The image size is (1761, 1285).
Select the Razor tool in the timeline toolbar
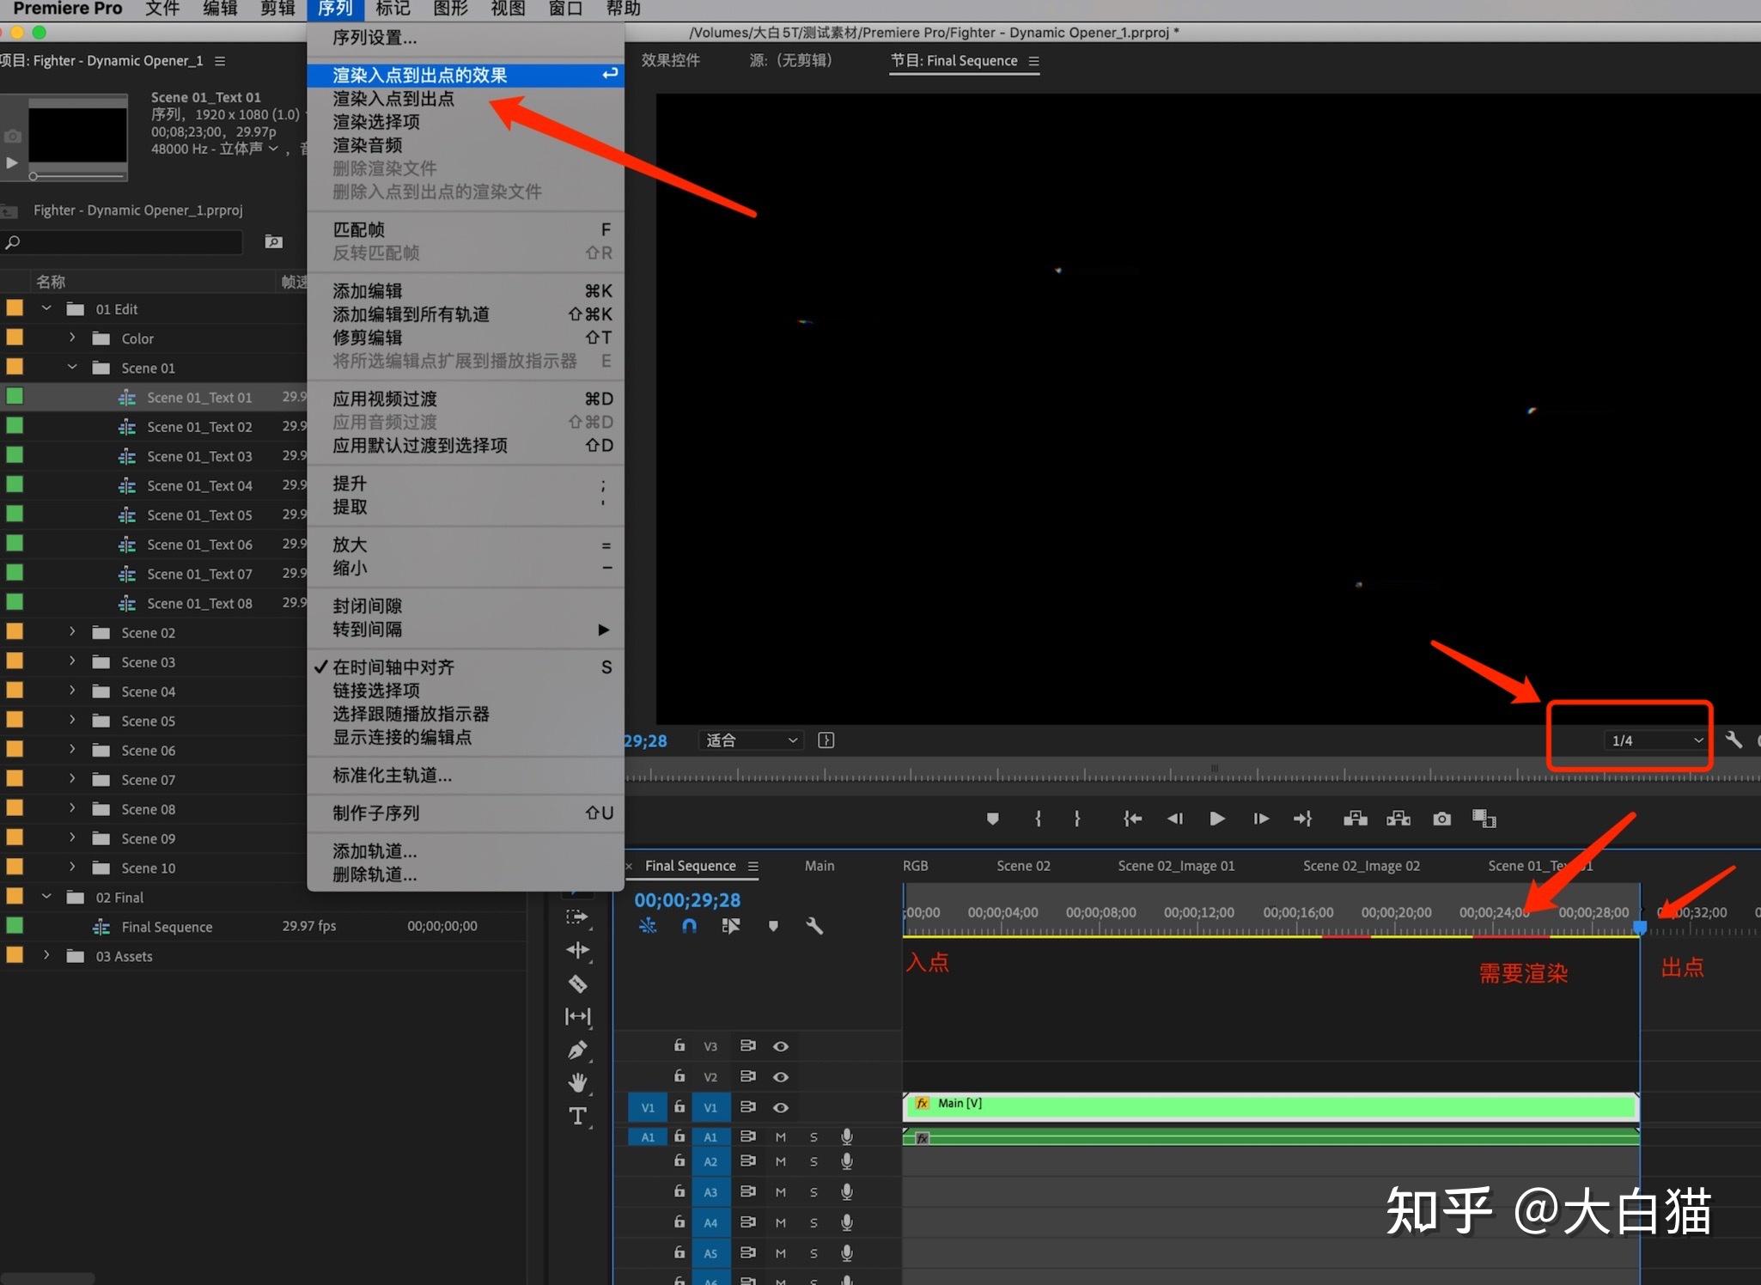577,984
